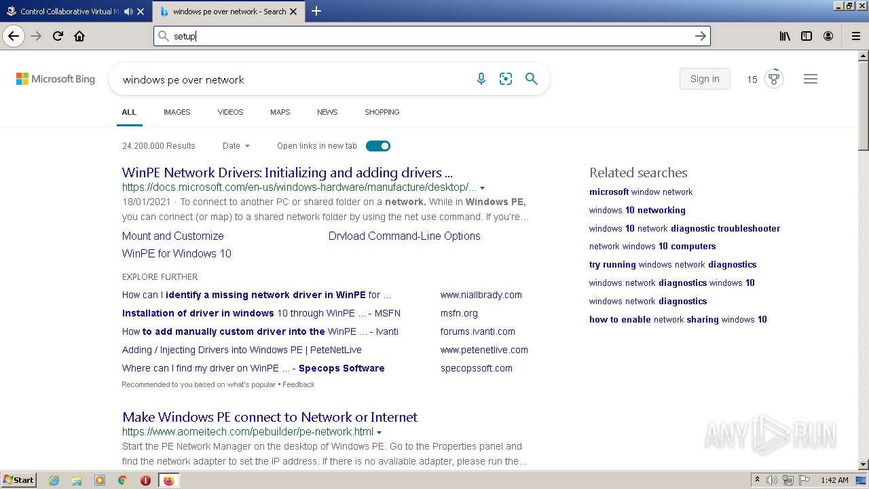Open Bing visual search camera icon

(x=506, y=79)
